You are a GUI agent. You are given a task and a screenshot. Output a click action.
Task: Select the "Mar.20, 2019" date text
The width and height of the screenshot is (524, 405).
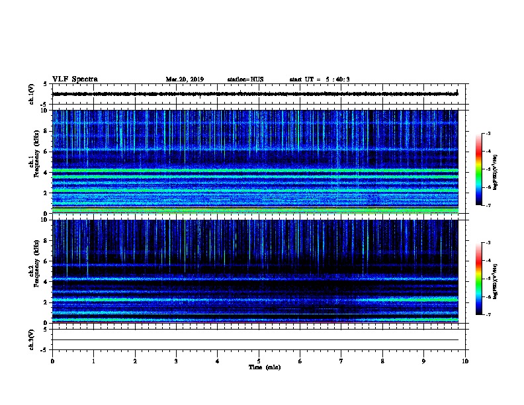(x=185, y=79)
